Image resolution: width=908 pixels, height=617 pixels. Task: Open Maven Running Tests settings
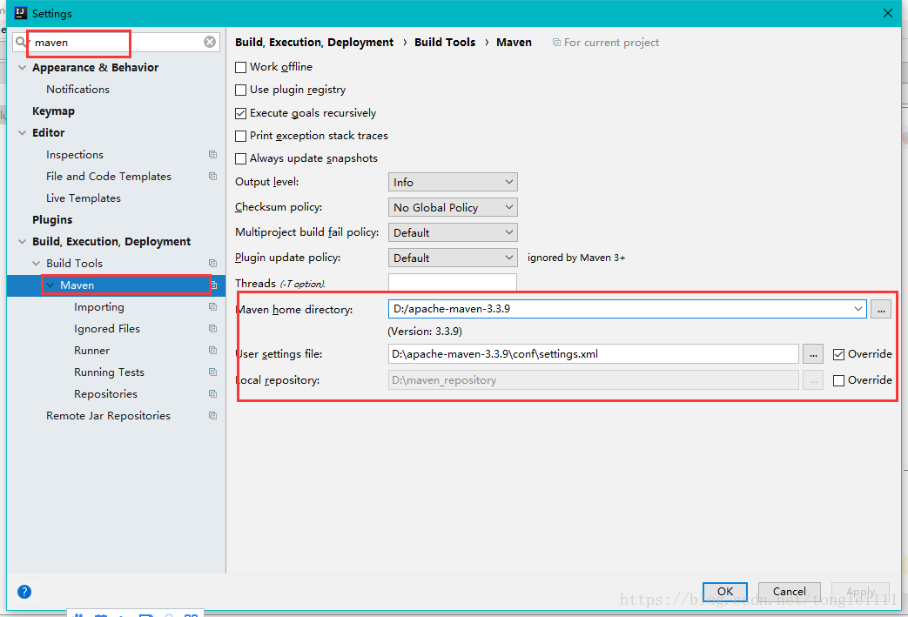coord(109,372)
